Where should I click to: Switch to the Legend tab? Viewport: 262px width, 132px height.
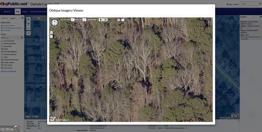pyautogui.click(x=13, y=18)
